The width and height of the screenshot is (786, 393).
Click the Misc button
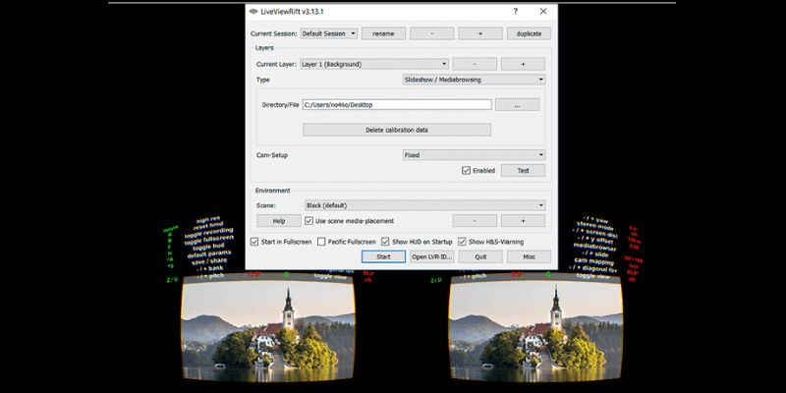click(529, 256)
